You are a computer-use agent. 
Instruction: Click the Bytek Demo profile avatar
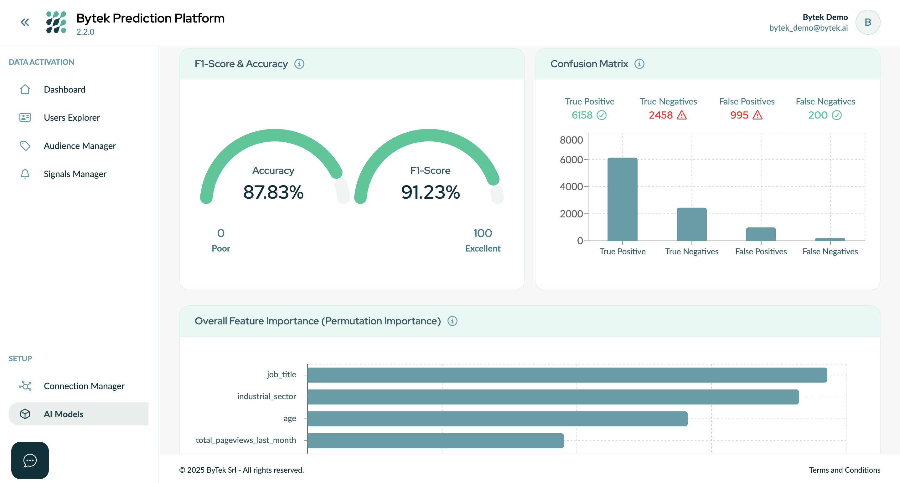pyautogui.click(x=868, y=22)
